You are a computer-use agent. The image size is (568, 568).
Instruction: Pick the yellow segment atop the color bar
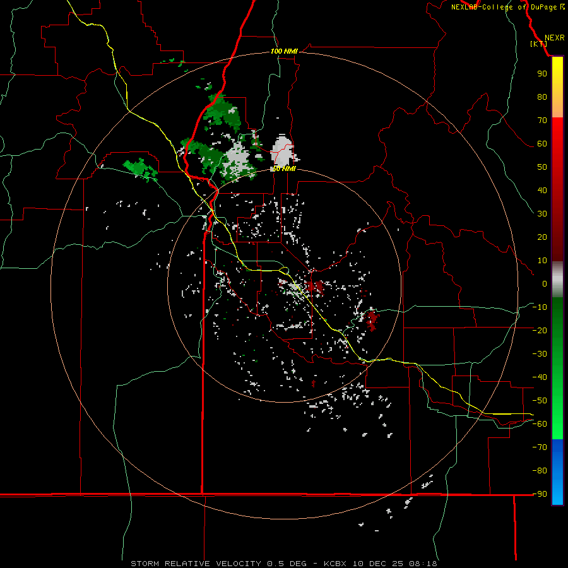(557, 87)
